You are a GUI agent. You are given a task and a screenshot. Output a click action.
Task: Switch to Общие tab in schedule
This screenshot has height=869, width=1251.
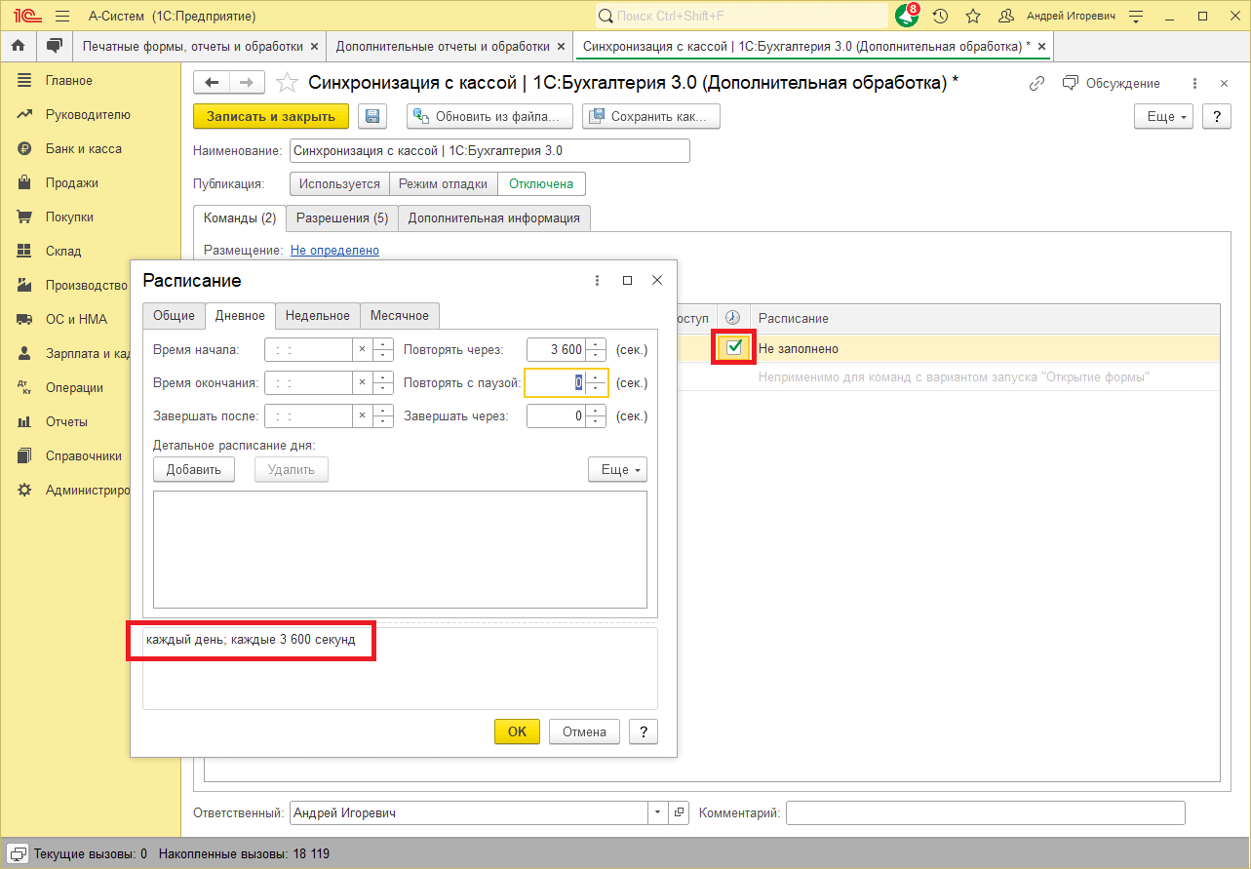174,315
